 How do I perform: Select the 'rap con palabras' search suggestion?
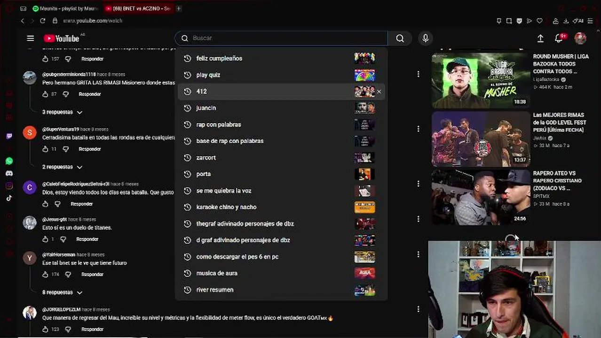point(281,124)
